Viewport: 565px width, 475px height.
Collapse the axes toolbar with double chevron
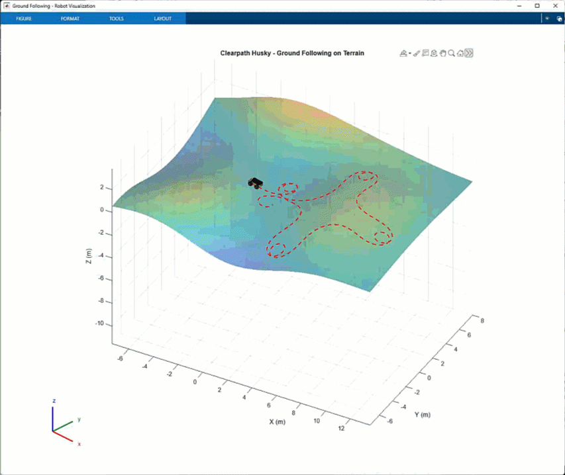[x=469, y=54]
